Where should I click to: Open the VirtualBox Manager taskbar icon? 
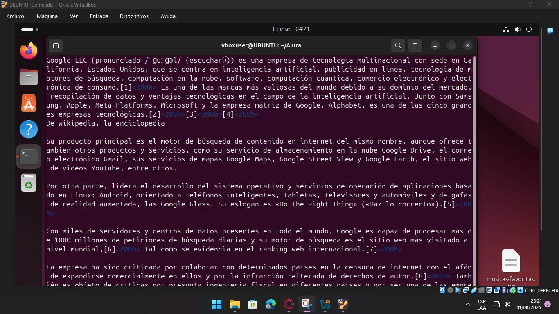[325, 304]
